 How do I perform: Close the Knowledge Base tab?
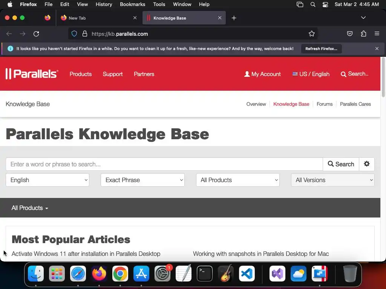(x=220, y=18)
